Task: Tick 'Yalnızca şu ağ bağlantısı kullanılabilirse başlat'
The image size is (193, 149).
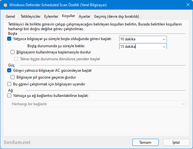Action: click(9, 96)
